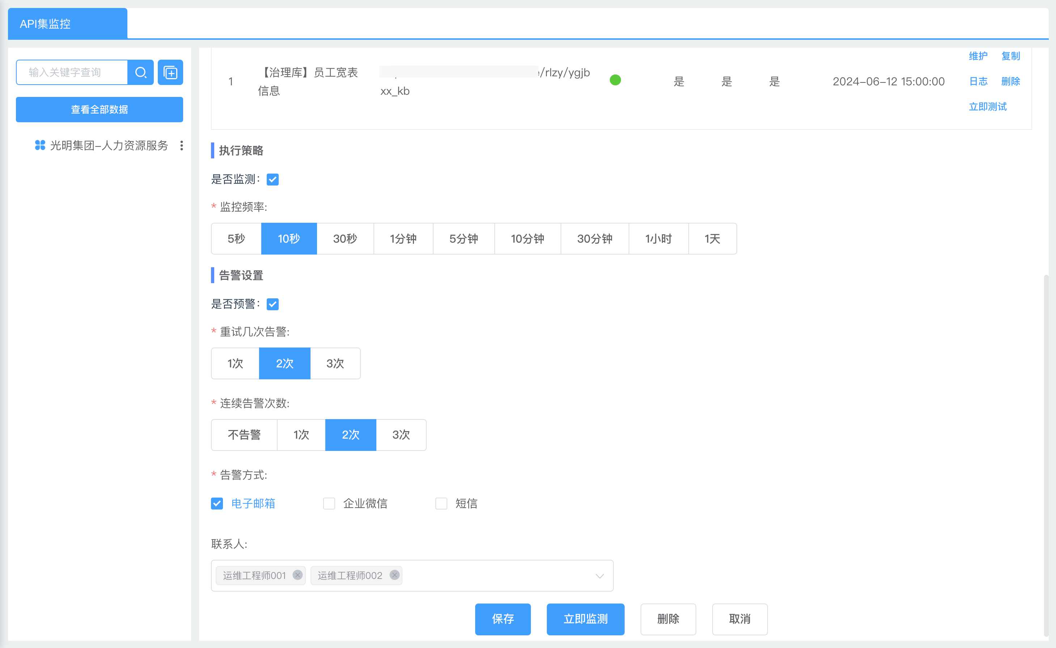The height and width of the screenshot is (648, 1056).
Task: Select 3次 for retry alerts
Action: point(335,363)
